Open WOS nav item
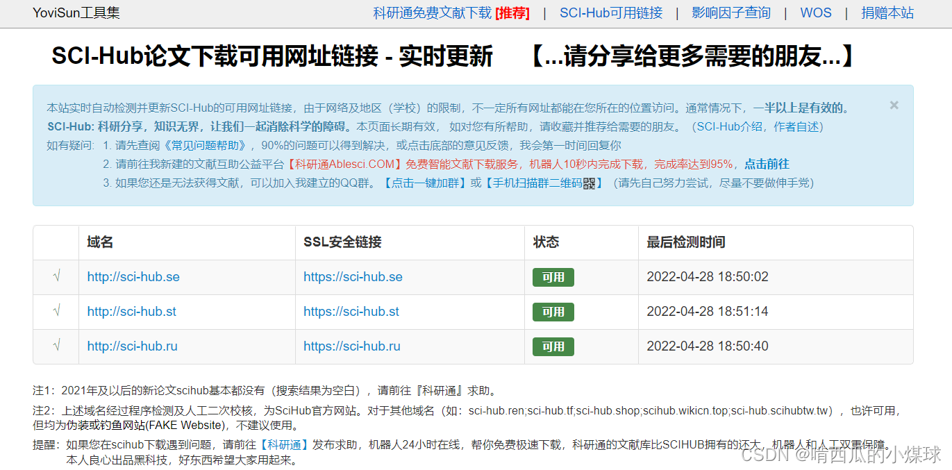952x470 pixels. coord(816,13)
